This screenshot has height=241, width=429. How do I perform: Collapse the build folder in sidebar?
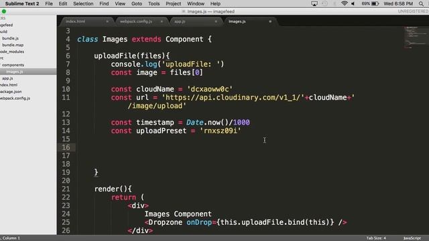pyautogui.click(x=3, y=31)
